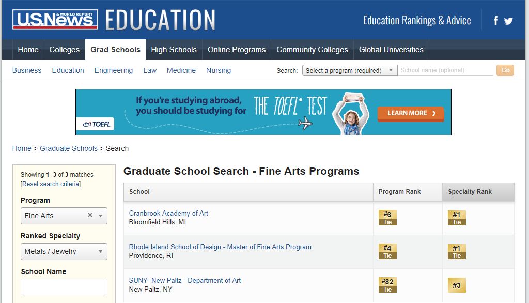Image resolution: width=529 pixels, height=303 pixels.
Task: Go to the Global Universities tab
Action: click(x=391, y=50)
